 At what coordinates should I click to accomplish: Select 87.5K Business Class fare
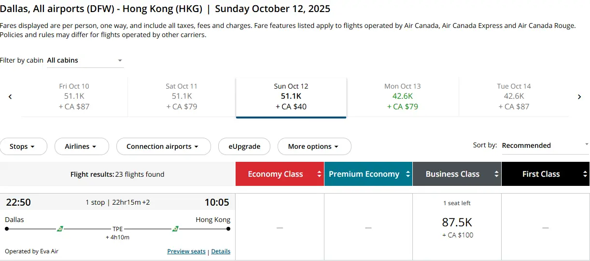pos(457,227)
